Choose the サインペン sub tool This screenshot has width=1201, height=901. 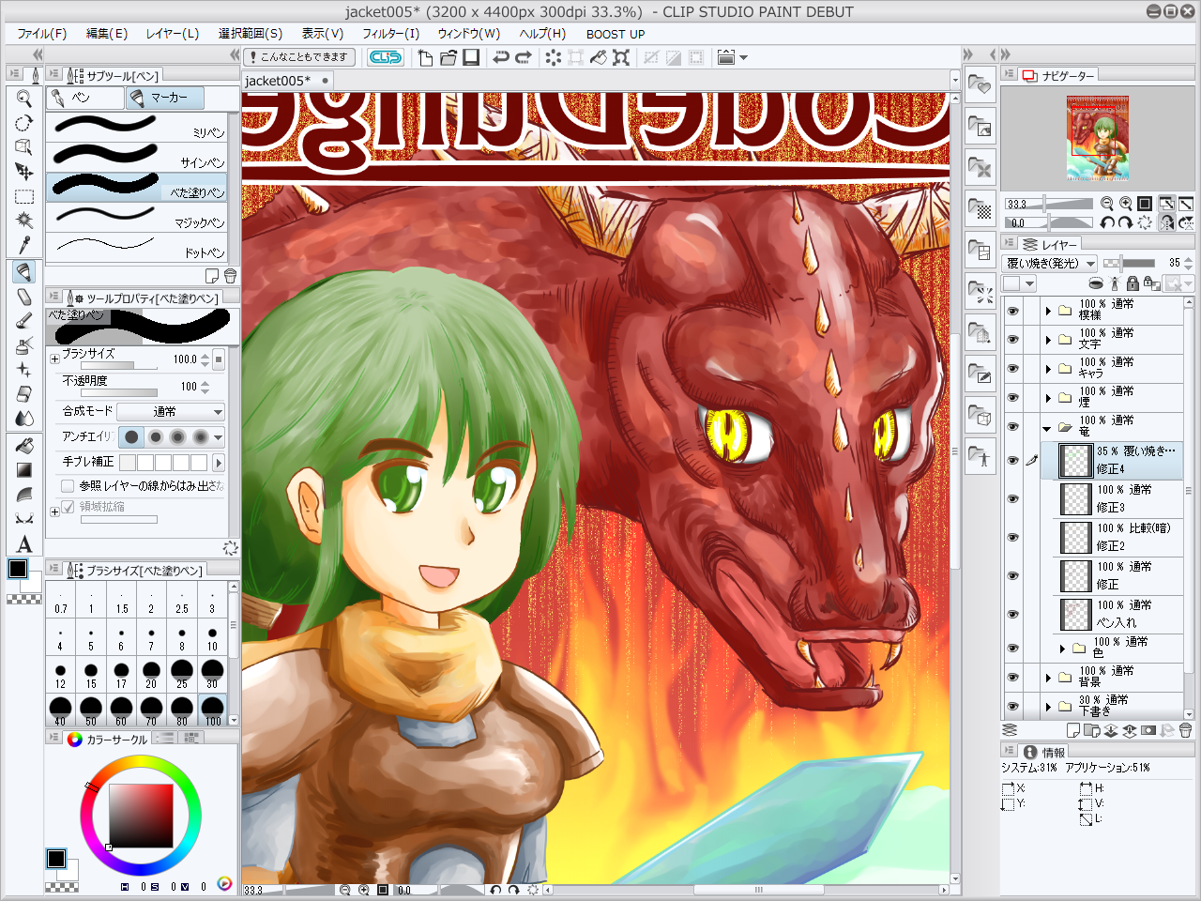[137, 157]
